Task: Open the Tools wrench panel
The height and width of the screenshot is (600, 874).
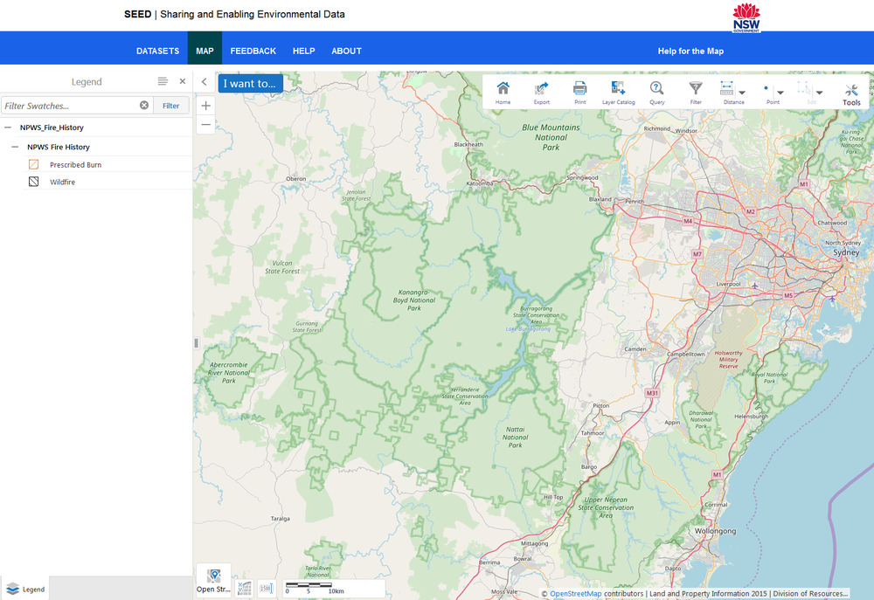Action: click(x=850, y=92)
